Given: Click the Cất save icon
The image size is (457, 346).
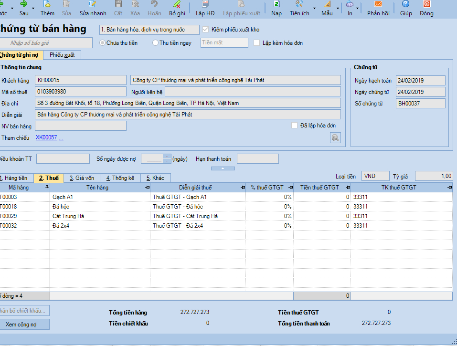Looking at the screenshot, I should (x=118, y=4).
